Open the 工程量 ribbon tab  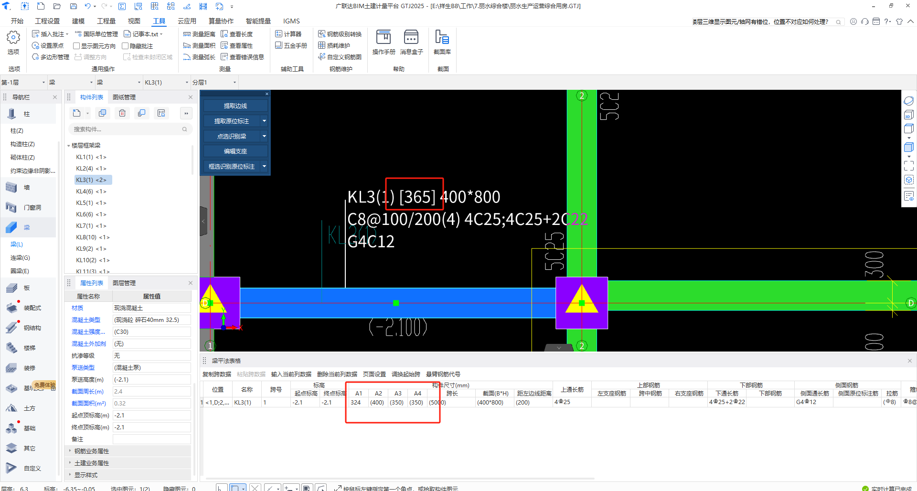(106, 21)
